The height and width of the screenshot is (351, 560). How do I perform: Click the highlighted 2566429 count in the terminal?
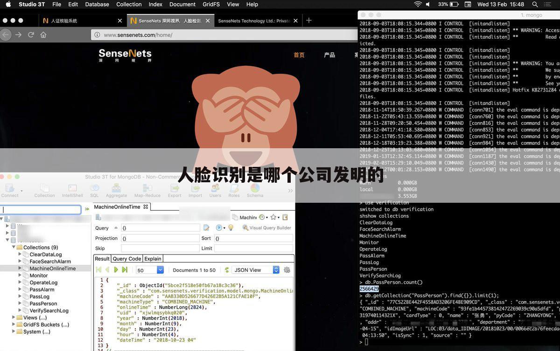[369, 289]
